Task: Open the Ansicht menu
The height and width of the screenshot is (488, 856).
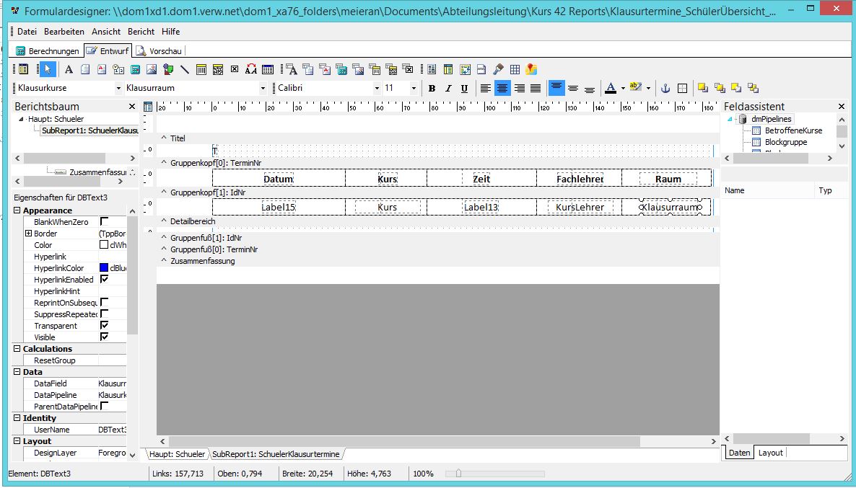Action: (x=106, y=32)
